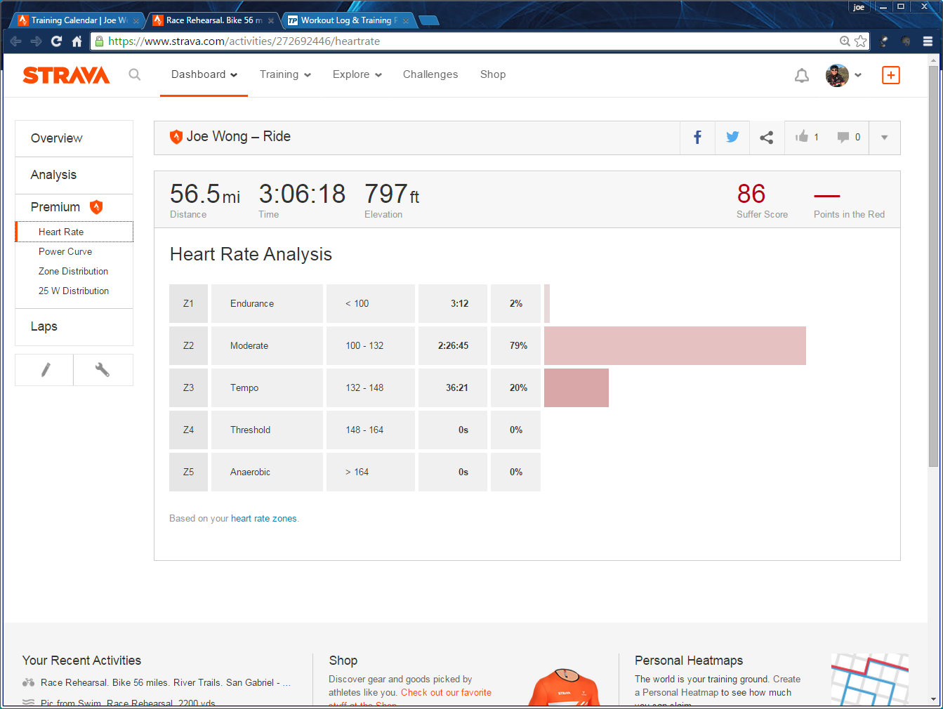Click the Strava search magnifier icon
Screen dimensions: 943x709
[x=135, y=74]
